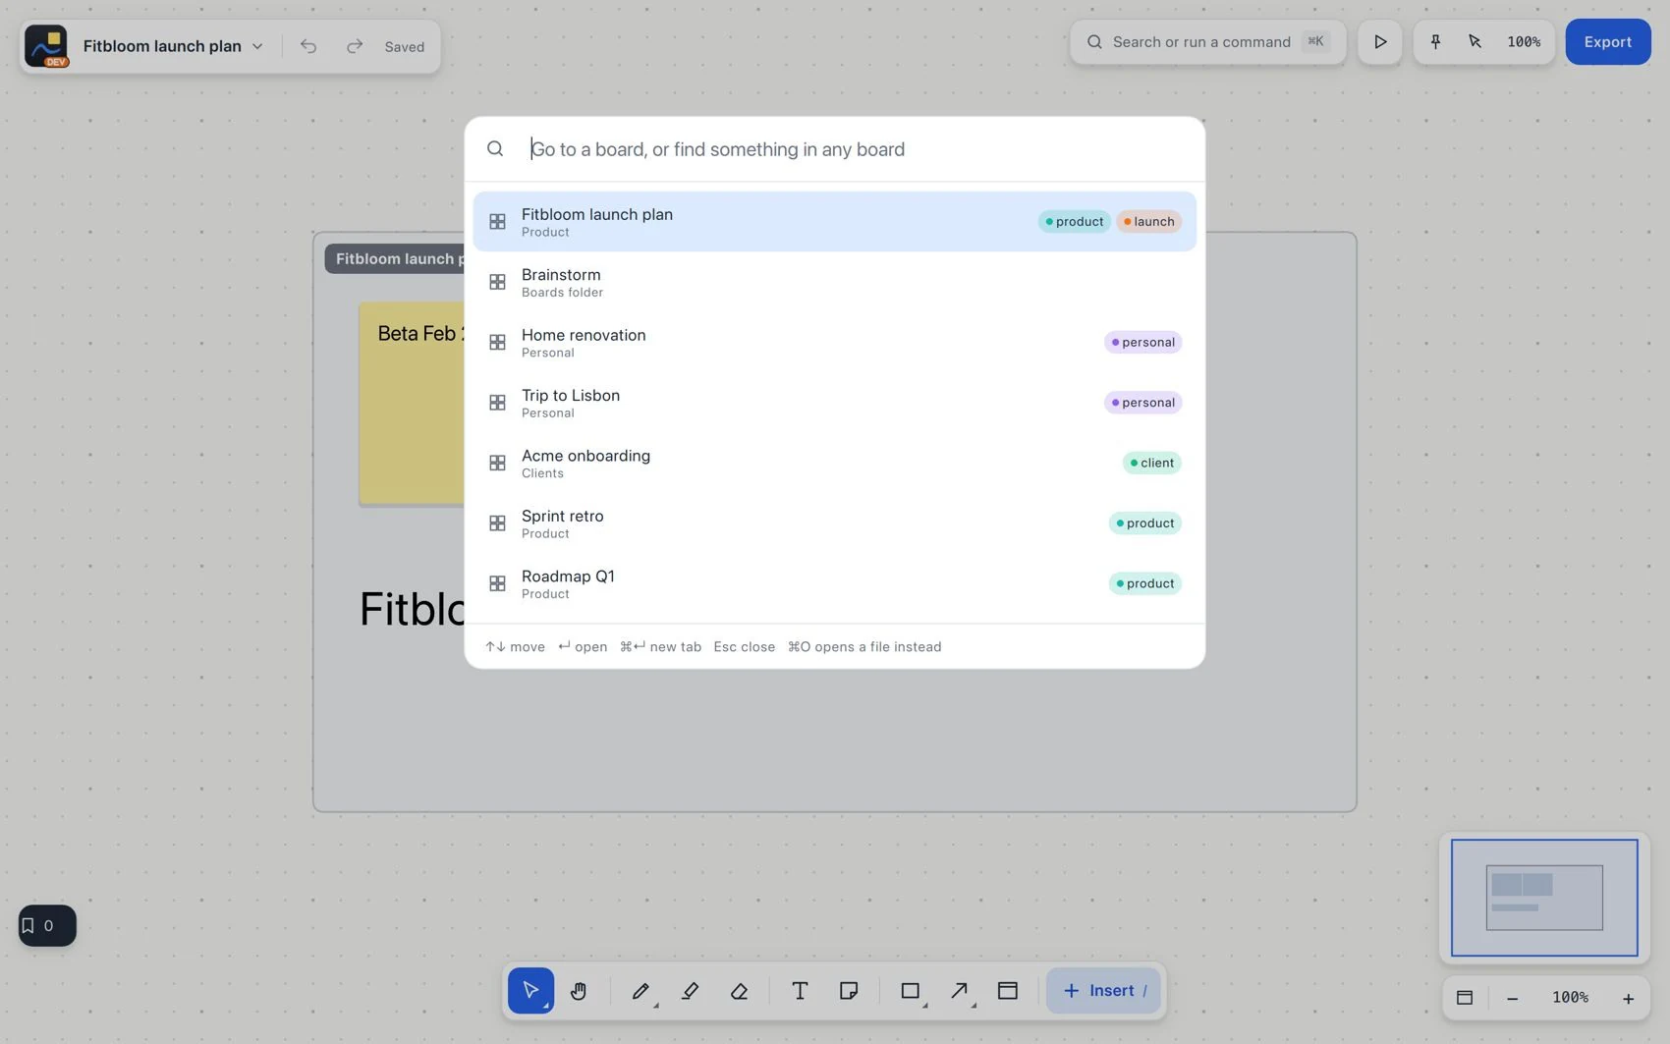
Task: Zoom in with the plus button
Action: [1628, 998]
